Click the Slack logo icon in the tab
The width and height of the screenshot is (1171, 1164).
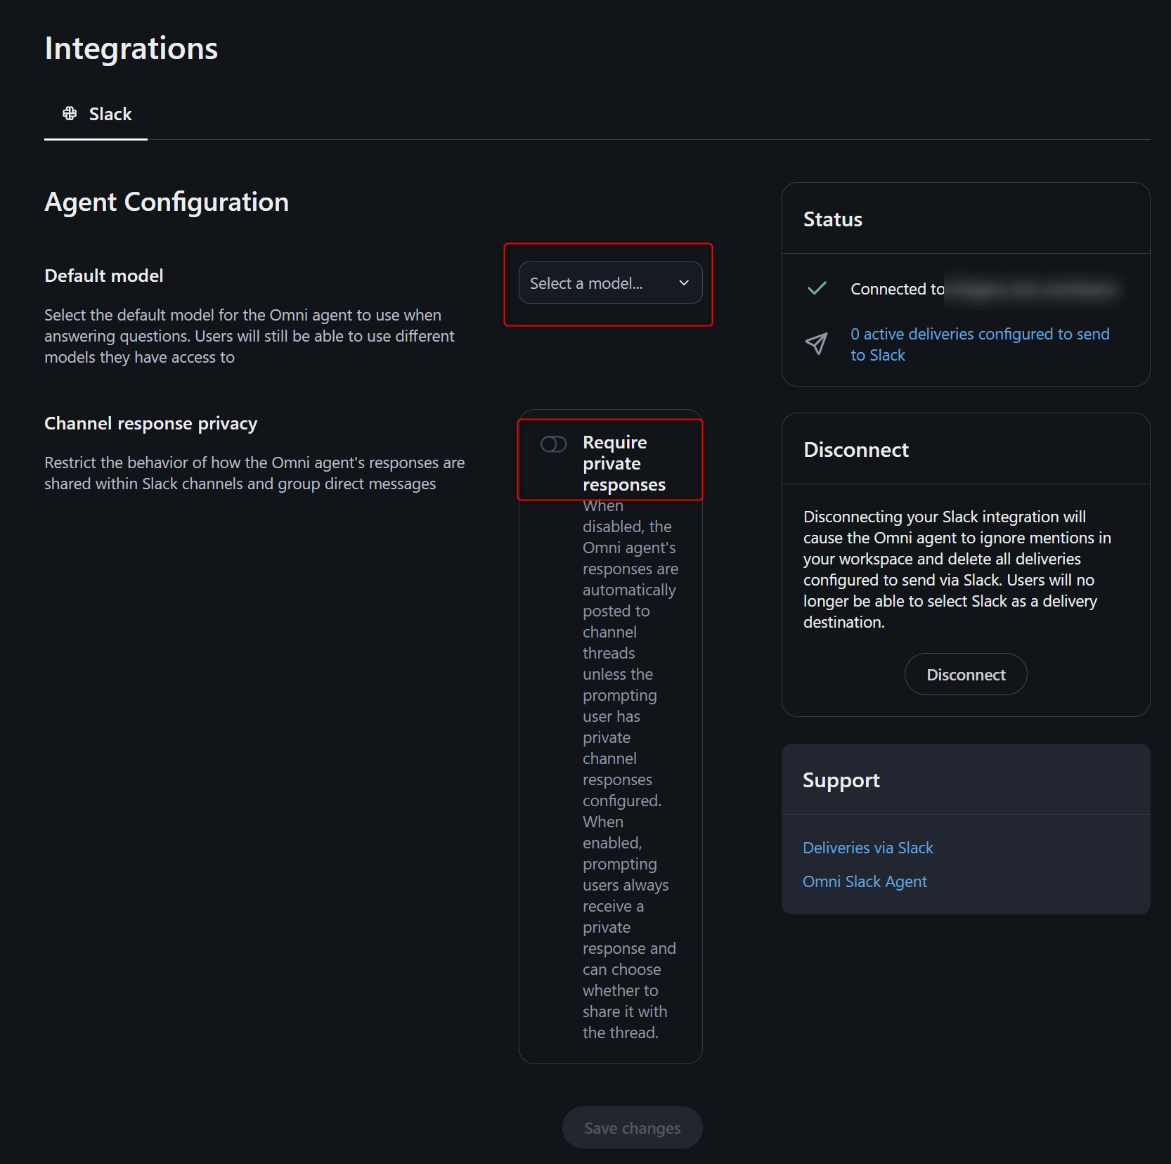(70, 113)
